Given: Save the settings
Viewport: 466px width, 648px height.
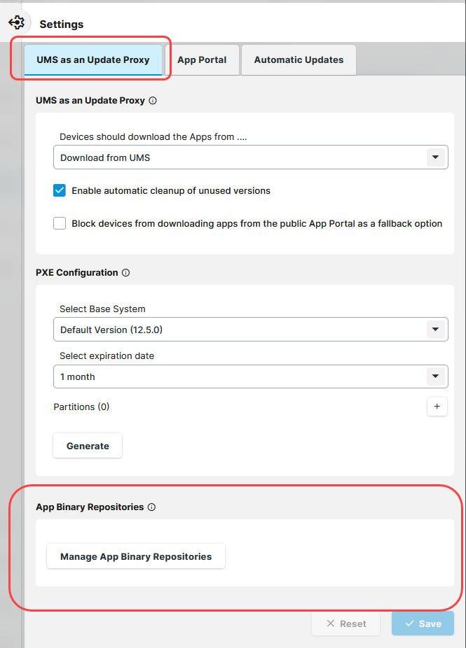Looking at the screenshot, I should click(x=423, y=624).
